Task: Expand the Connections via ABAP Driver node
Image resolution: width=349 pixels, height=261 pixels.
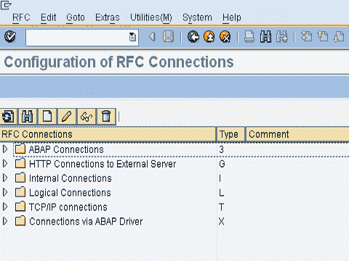Action: [x=5, y=221]
